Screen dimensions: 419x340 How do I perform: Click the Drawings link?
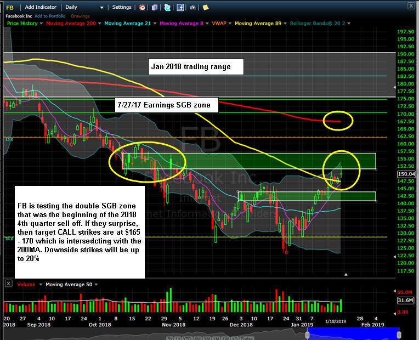click(x=80, y=16)
